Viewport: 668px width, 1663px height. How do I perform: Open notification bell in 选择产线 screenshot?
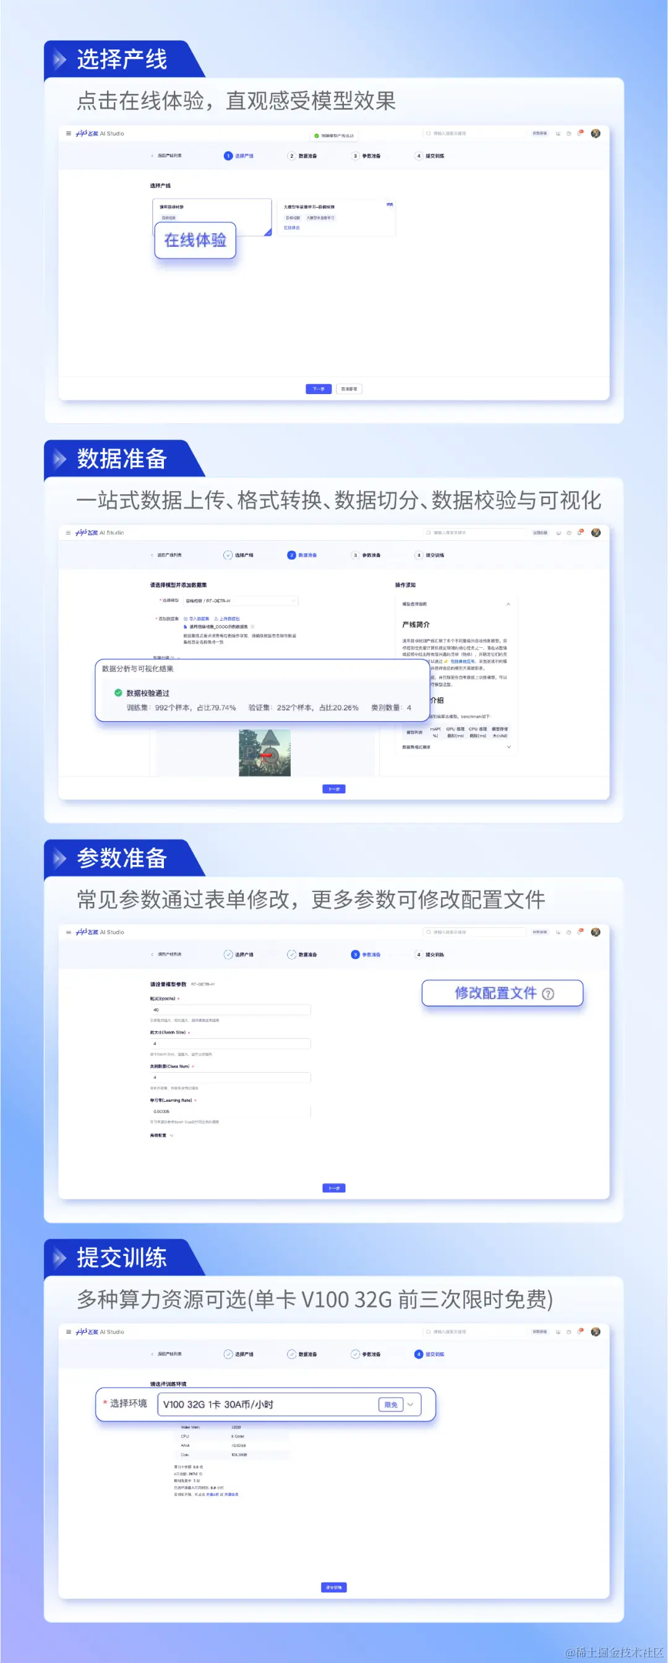(x=580, y=134)
